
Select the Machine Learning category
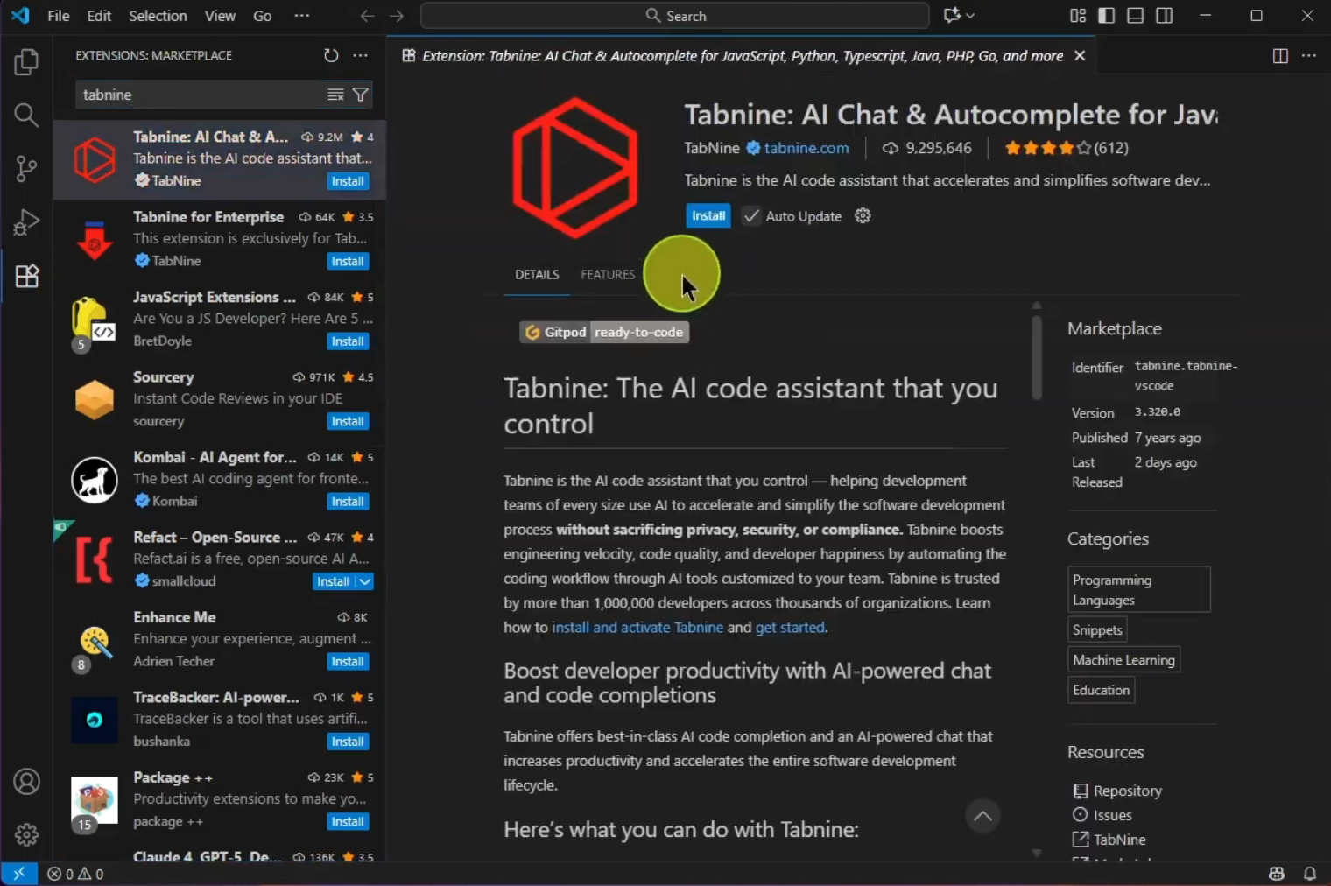point(1123,659)
